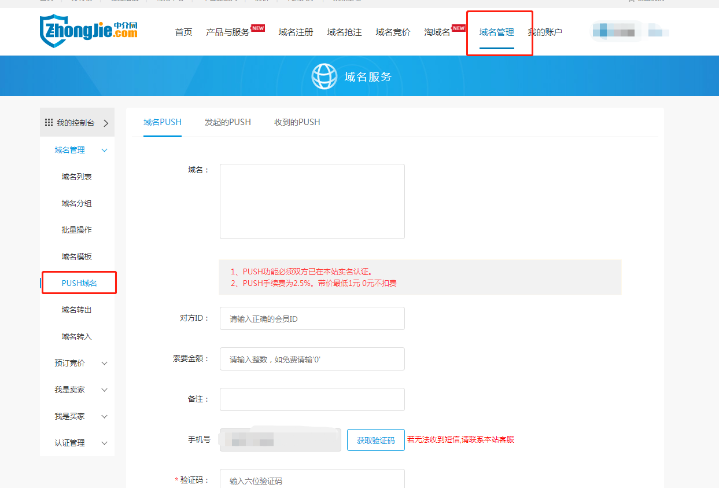Click the grid icon beside 我的控制台
719x488 pixels.
(49, 123)
